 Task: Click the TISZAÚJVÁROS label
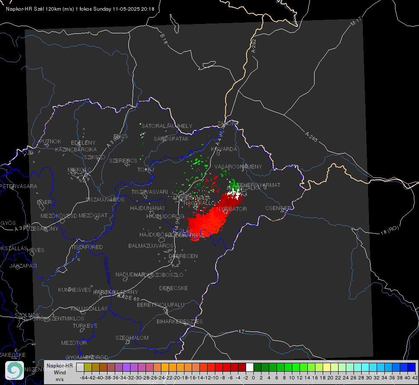point(105,200)
